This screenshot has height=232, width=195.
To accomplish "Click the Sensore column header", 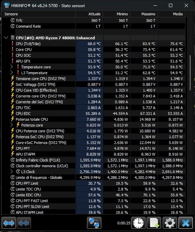I will [x=39, y=14].
